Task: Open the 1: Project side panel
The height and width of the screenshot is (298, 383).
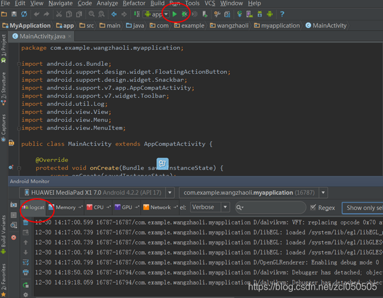Action: pos(4,48)
